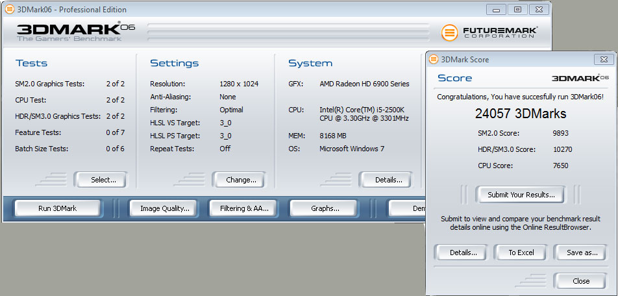Image resolution: width=618 pixels, height=296 pixels.
Task: Click Submit Your Results... button
Action: tap(521, 195)
